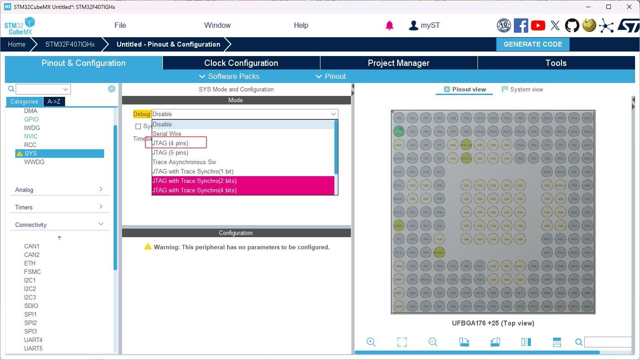The image size is (640, 360).
Task: Open the wiki globe icon
Action: 589,26
